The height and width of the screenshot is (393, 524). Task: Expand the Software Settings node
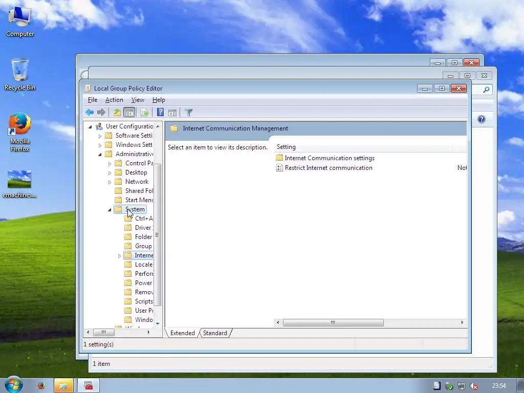coord(100,136)
